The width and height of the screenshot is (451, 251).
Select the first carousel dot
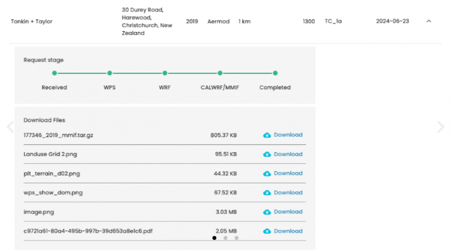point(214,238)
